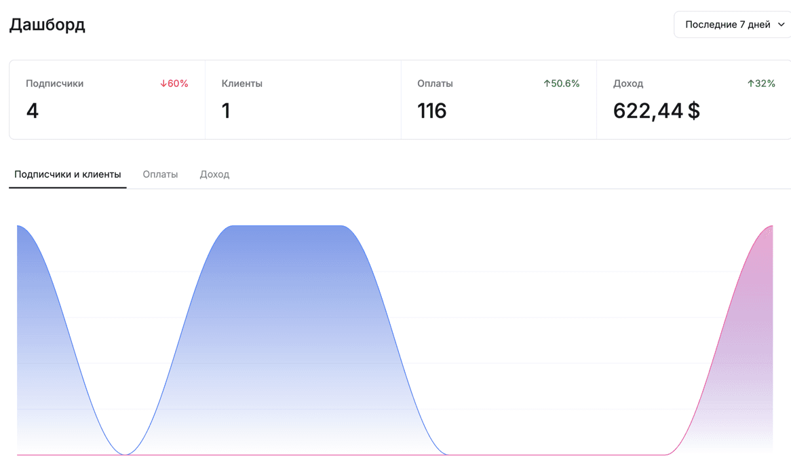Switch to the "Оплаты" chart tab
The image size is (791, 465).
[160, 174]
